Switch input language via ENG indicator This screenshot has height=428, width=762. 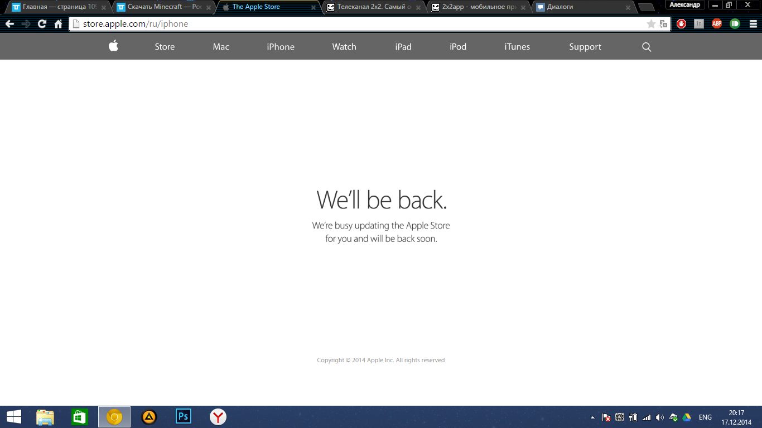click(705, 417)
